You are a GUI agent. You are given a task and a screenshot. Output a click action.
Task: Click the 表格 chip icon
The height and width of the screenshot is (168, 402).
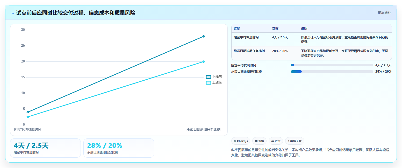click(256, 141)
